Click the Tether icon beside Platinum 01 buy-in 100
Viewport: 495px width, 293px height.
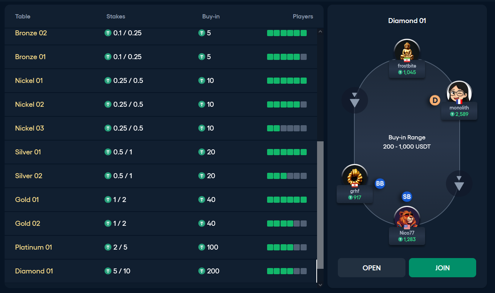pyautogui.click(x=201, y=247)
